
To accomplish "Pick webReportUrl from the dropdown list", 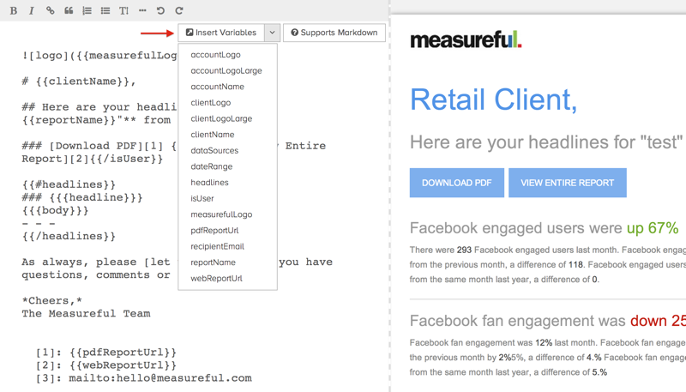I will pyautogui.click(x=216, y=278).
